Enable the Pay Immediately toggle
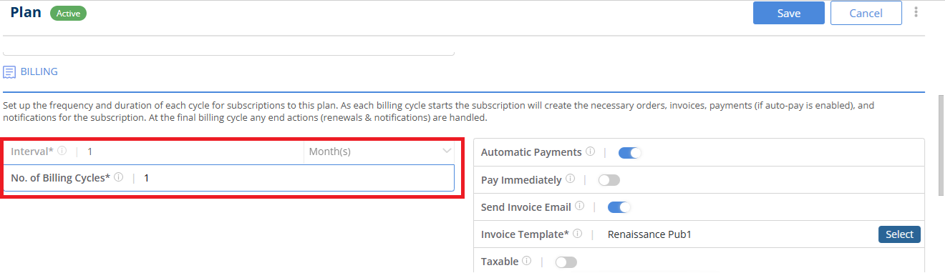The width and height of the screenshot is (945, 273). click(609, 179)
